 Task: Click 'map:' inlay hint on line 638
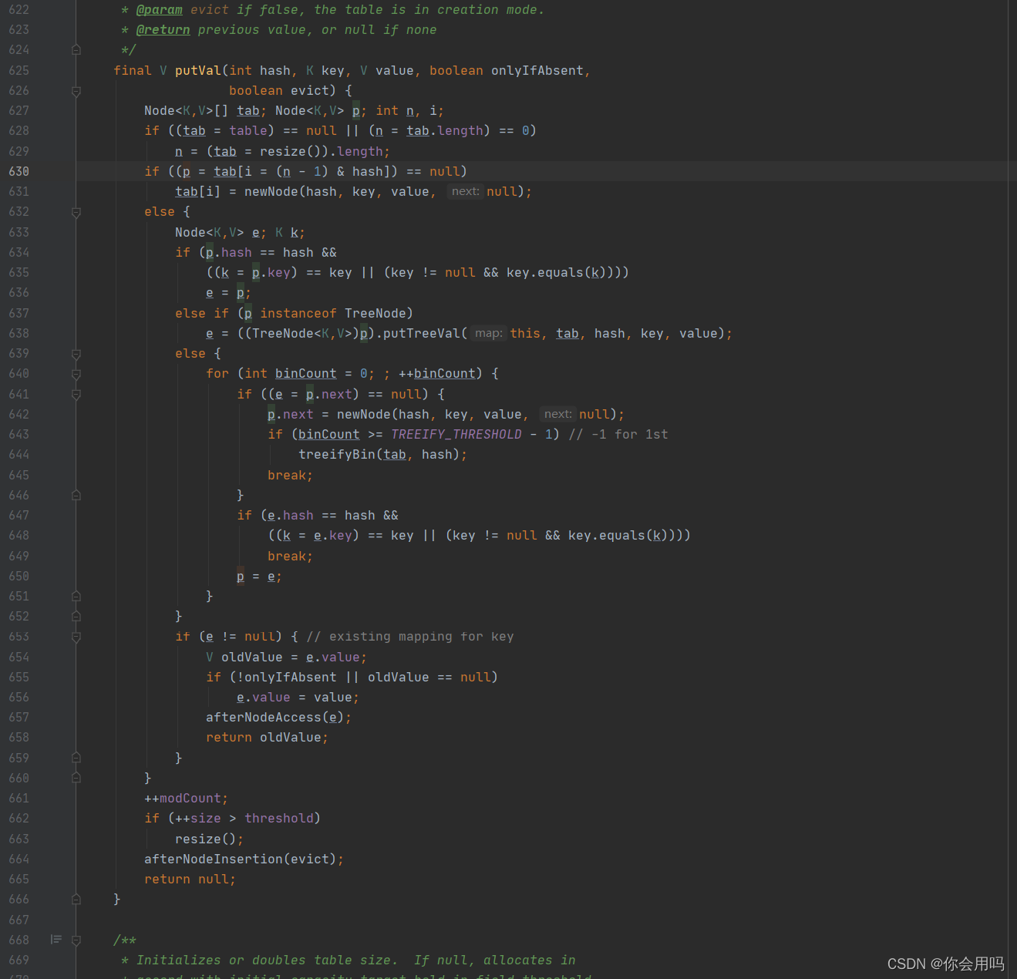pyautogui.click(x=489, y=333)
